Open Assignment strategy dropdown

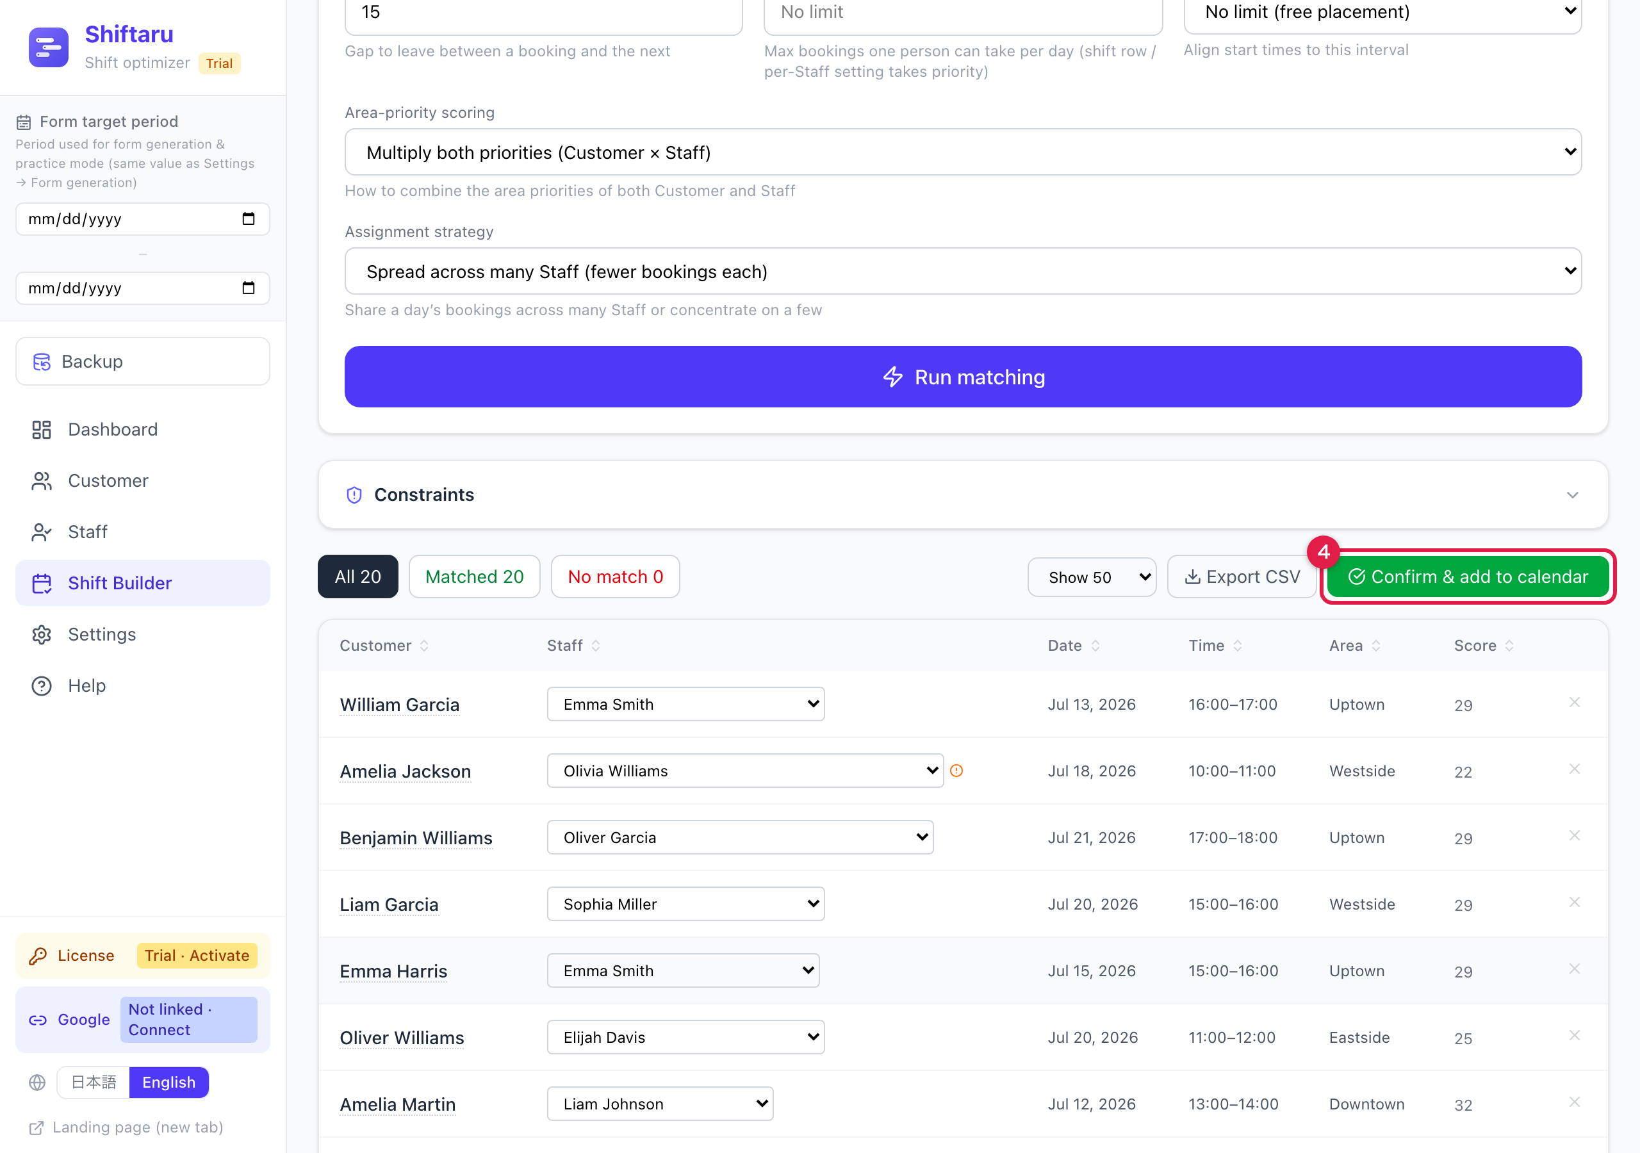tap(963, 272)
